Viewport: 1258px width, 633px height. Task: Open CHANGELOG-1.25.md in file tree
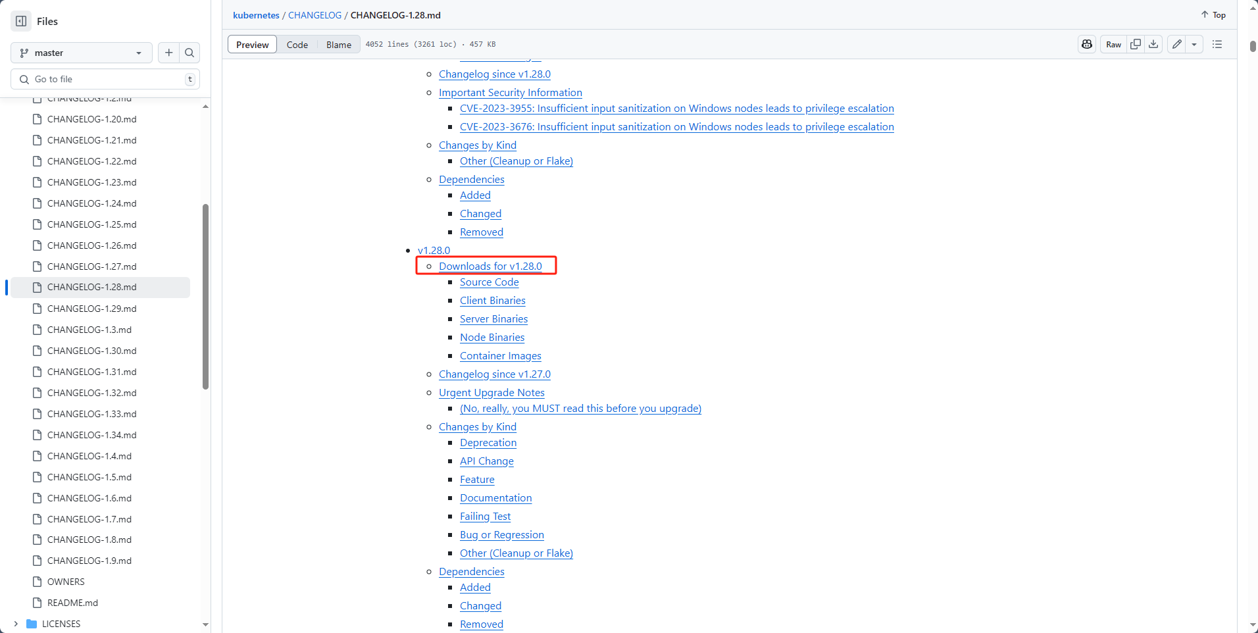92,224
